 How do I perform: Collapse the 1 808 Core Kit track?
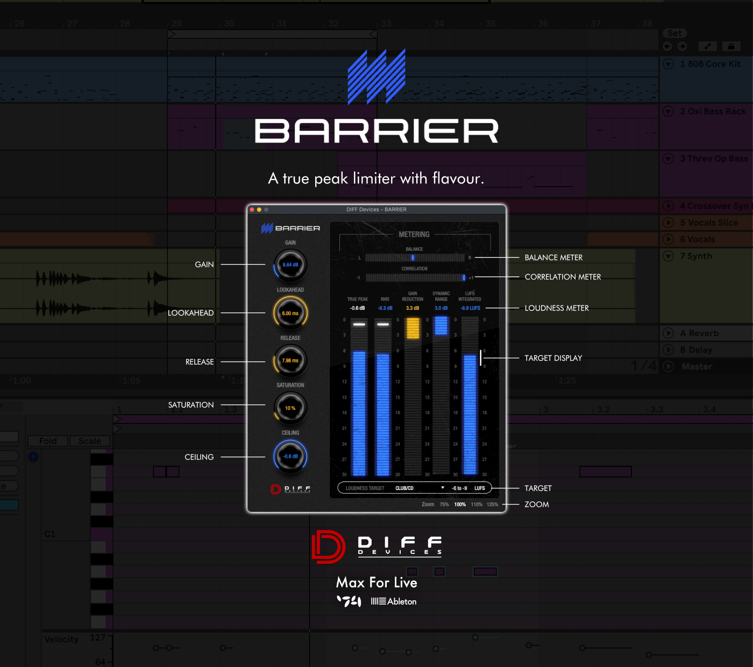click(669, 64)
